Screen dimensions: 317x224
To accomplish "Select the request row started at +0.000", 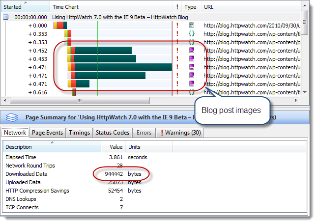I will 151,26.
